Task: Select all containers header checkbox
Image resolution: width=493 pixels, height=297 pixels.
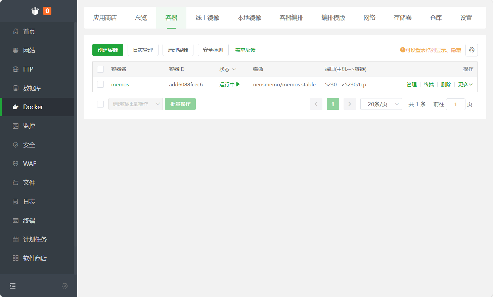Action: pyautogui.click(x=100, y=69)
